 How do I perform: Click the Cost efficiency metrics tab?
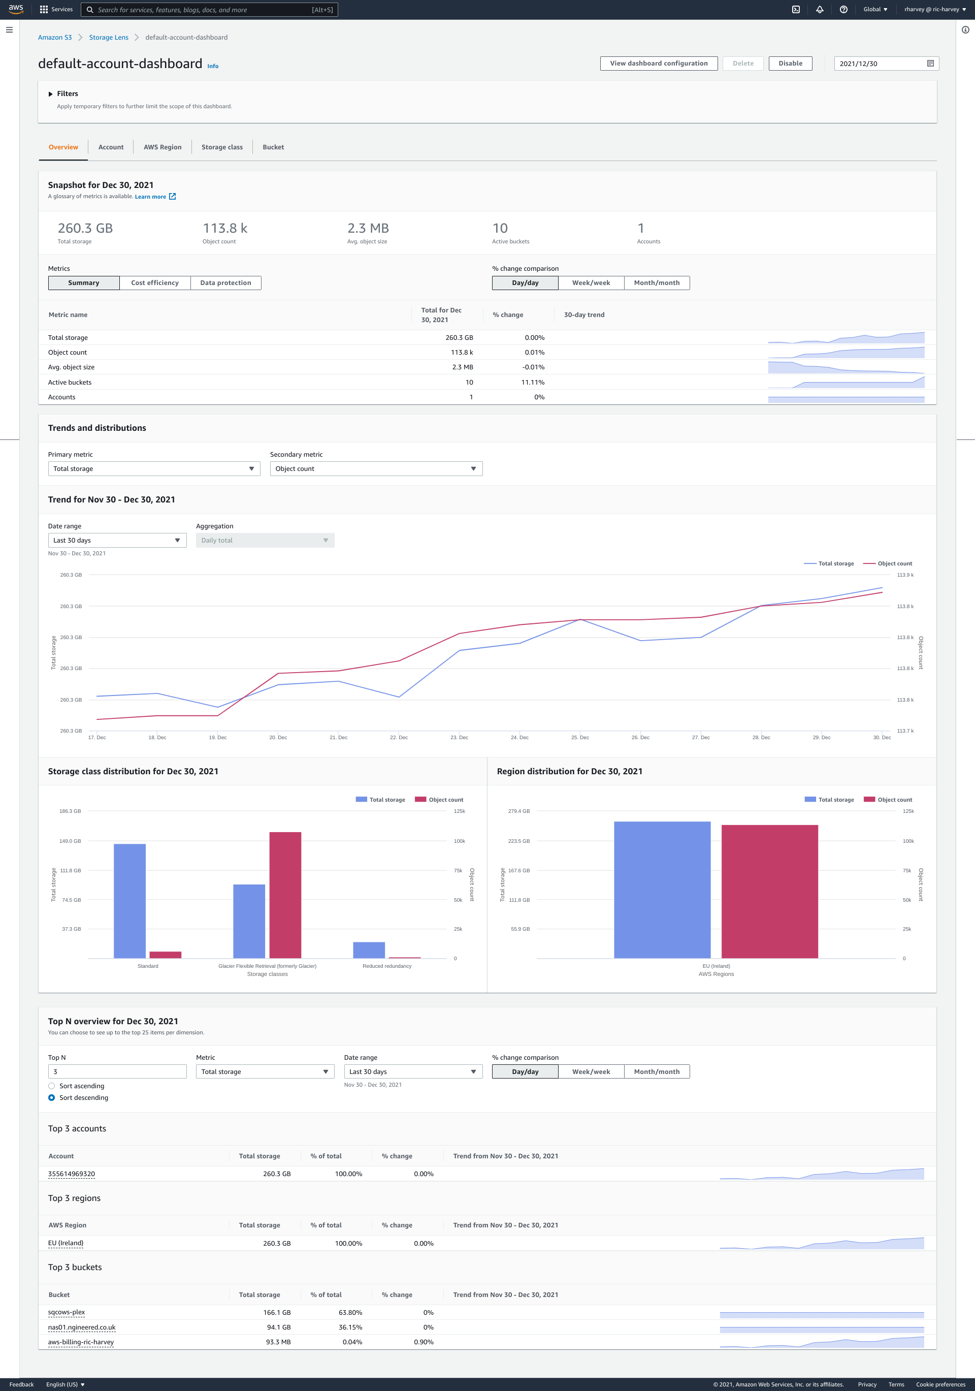tap(153, 283)
